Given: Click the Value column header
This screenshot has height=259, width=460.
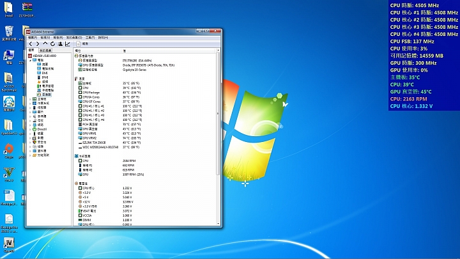Looking at the screenshot, I should pyautogui.click(x=169, y=51).
